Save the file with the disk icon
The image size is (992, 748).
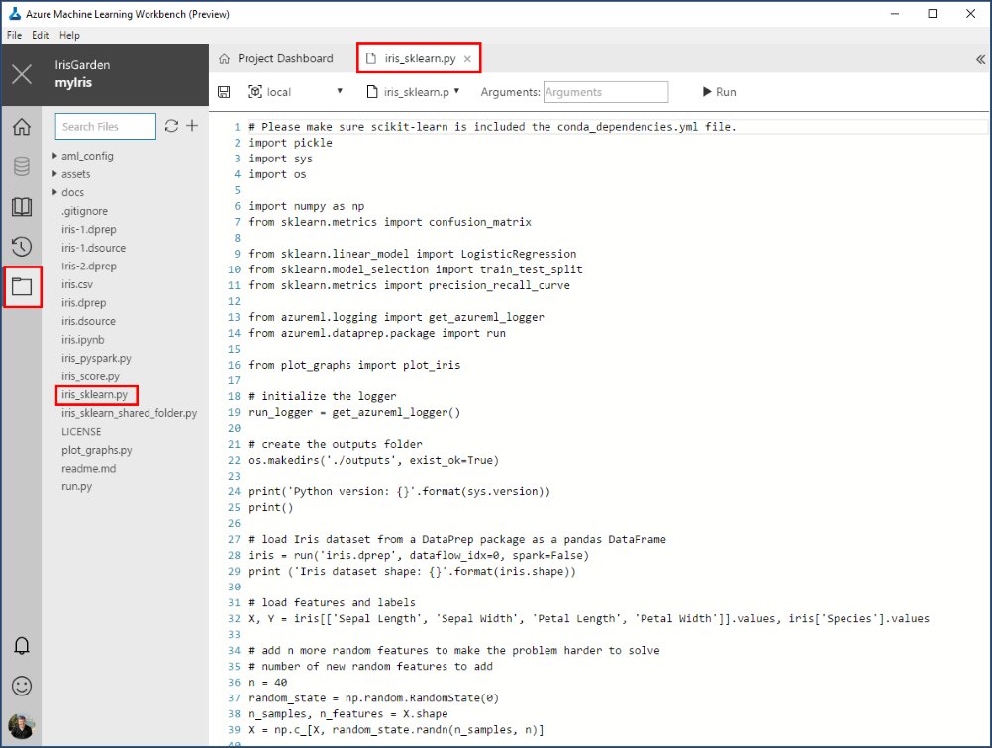tap(224, 92)
